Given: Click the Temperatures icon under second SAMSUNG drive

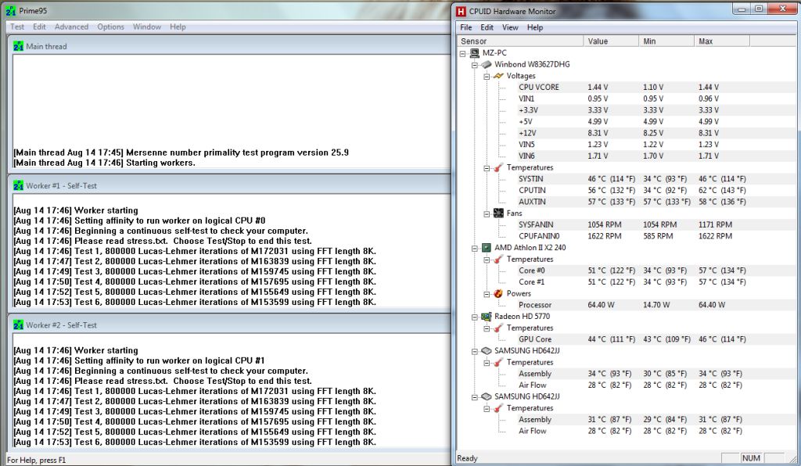Looking at the screenshot, I should [498, 408].
